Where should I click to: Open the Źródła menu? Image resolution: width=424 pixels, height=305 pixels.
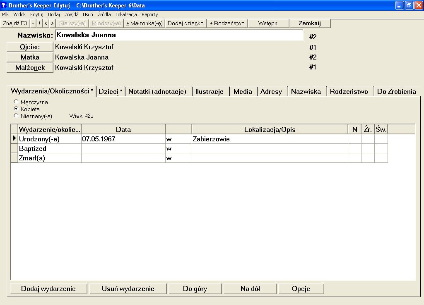click(x=104, y=14)
